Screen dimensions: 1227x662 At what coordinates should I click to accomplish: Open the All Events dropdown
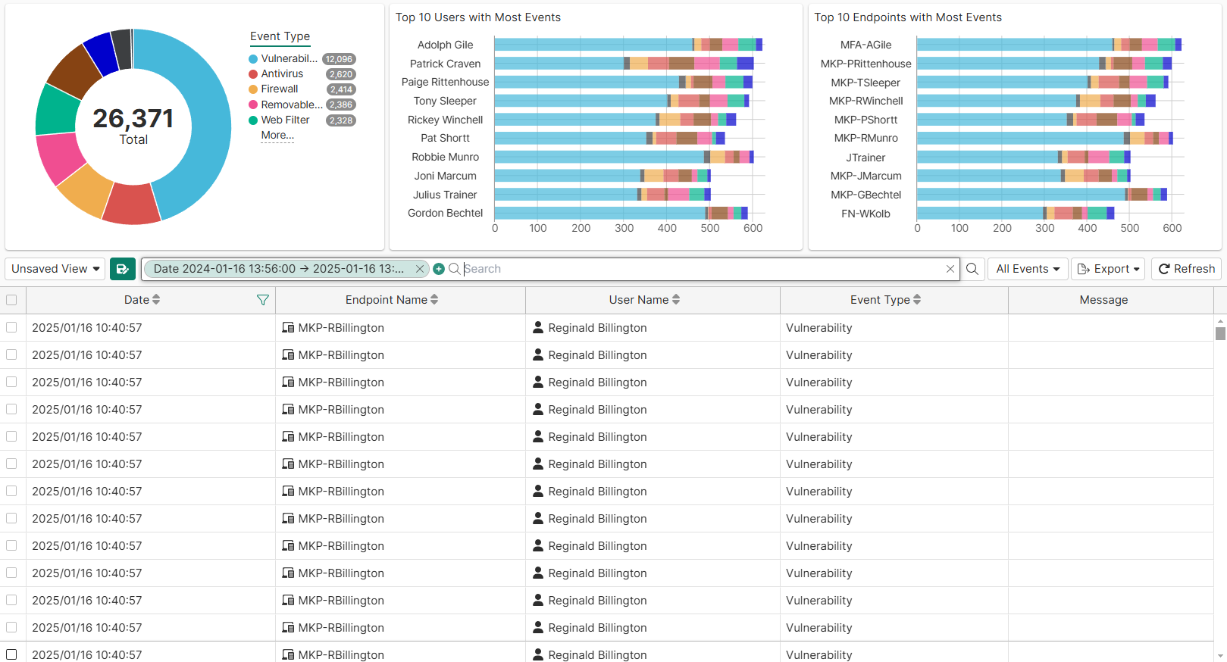pos(1028,269)
